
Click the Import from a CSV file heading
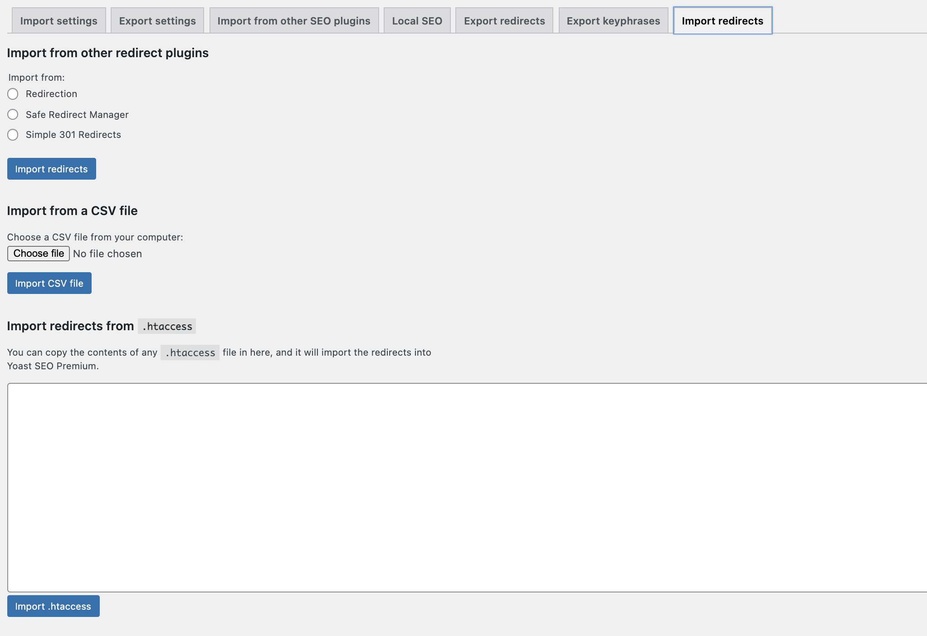click(x=72, y=211)
